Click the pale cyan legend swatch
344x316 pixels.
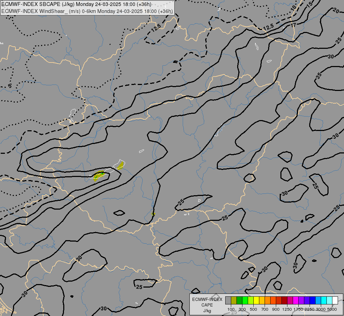pyautogui.click(x=329, y=300)
